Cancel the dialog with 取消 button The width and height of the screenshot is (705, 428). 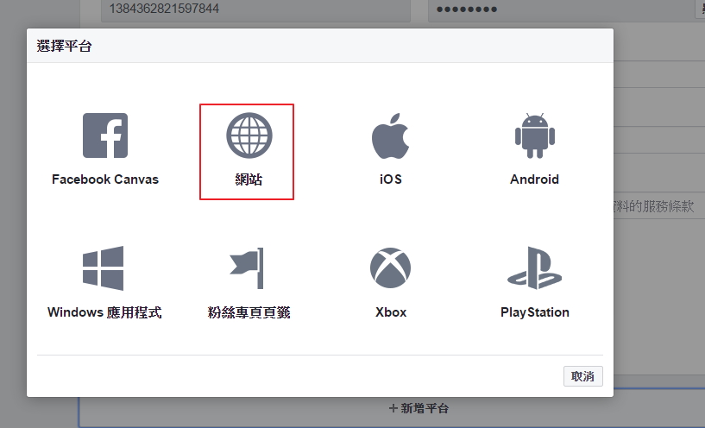tap(583, 376)
